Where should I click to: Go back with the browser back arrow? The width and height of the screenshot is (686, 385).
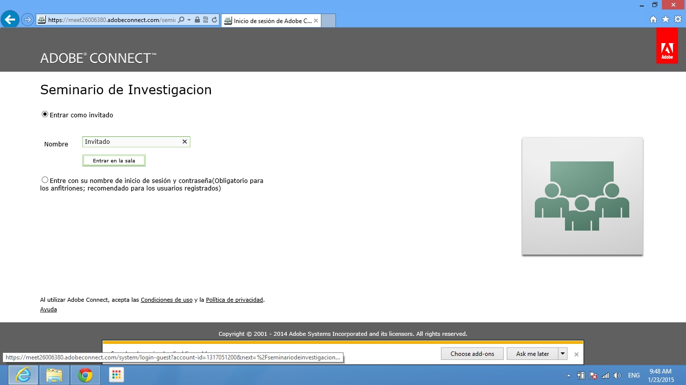10,20
